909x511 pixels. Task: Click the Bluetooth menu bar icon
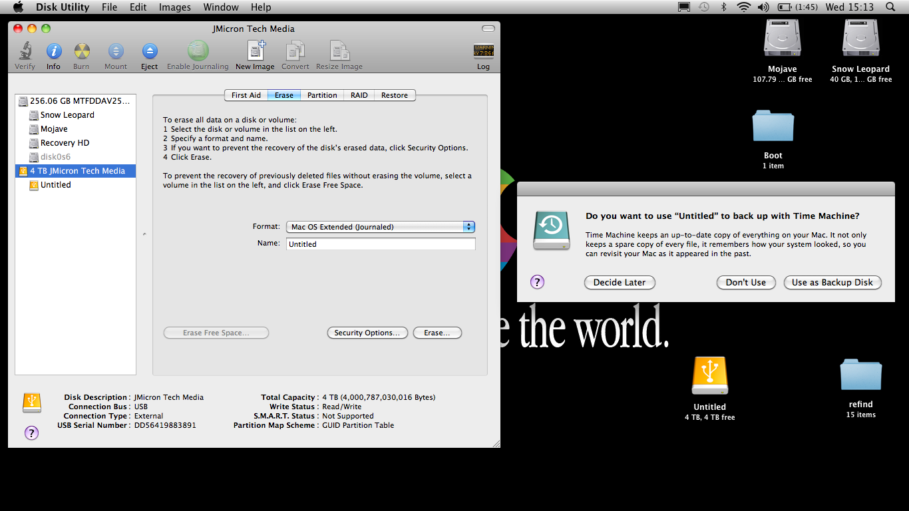click(x=724, y=7)
